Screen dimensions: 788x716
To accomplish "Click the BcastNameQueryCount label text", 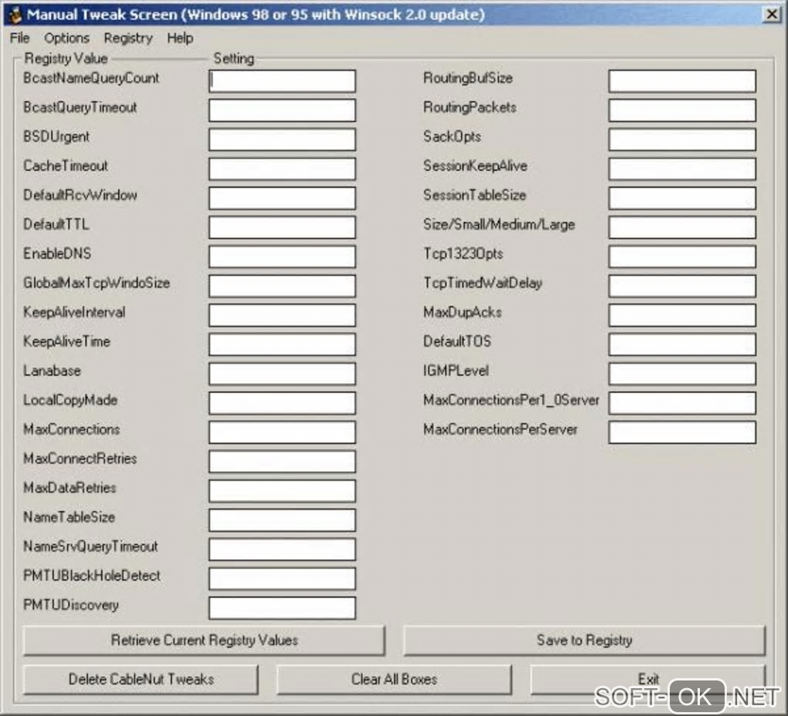I will 91,78.
